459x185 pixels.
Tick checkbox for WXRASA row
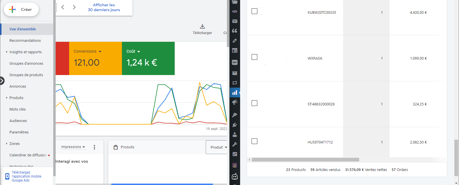pos(254,57)
